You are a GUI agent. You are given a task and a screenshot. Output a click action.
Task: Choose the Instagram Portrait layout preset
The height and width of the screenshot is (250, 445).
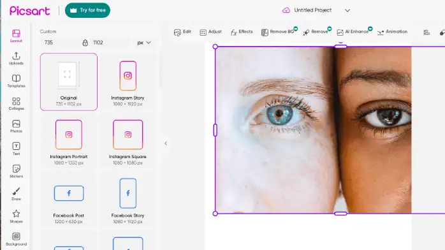coord(69,142)
